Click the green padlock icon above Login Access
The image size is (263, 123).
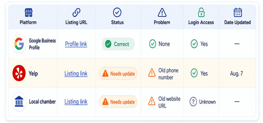[x=201, y=13]
